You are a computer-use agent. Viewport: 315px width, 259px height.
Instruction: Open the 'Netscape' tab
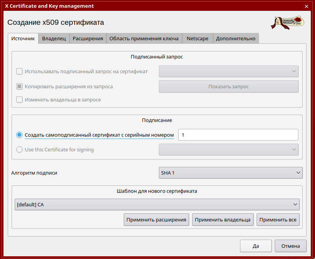(197, 39)
